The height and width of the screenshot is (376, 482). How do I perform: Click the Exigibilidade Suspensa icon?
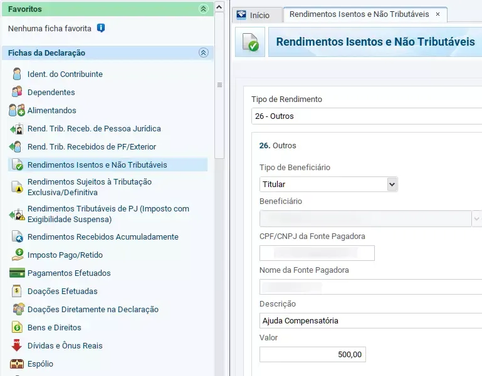[17, 214]
